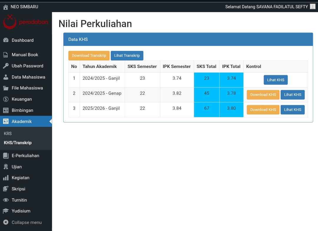Click the IPK Semester value 3.82
The height and width of the screenshot is (231, 318).
pyautogui.click(x=177, y=93)
